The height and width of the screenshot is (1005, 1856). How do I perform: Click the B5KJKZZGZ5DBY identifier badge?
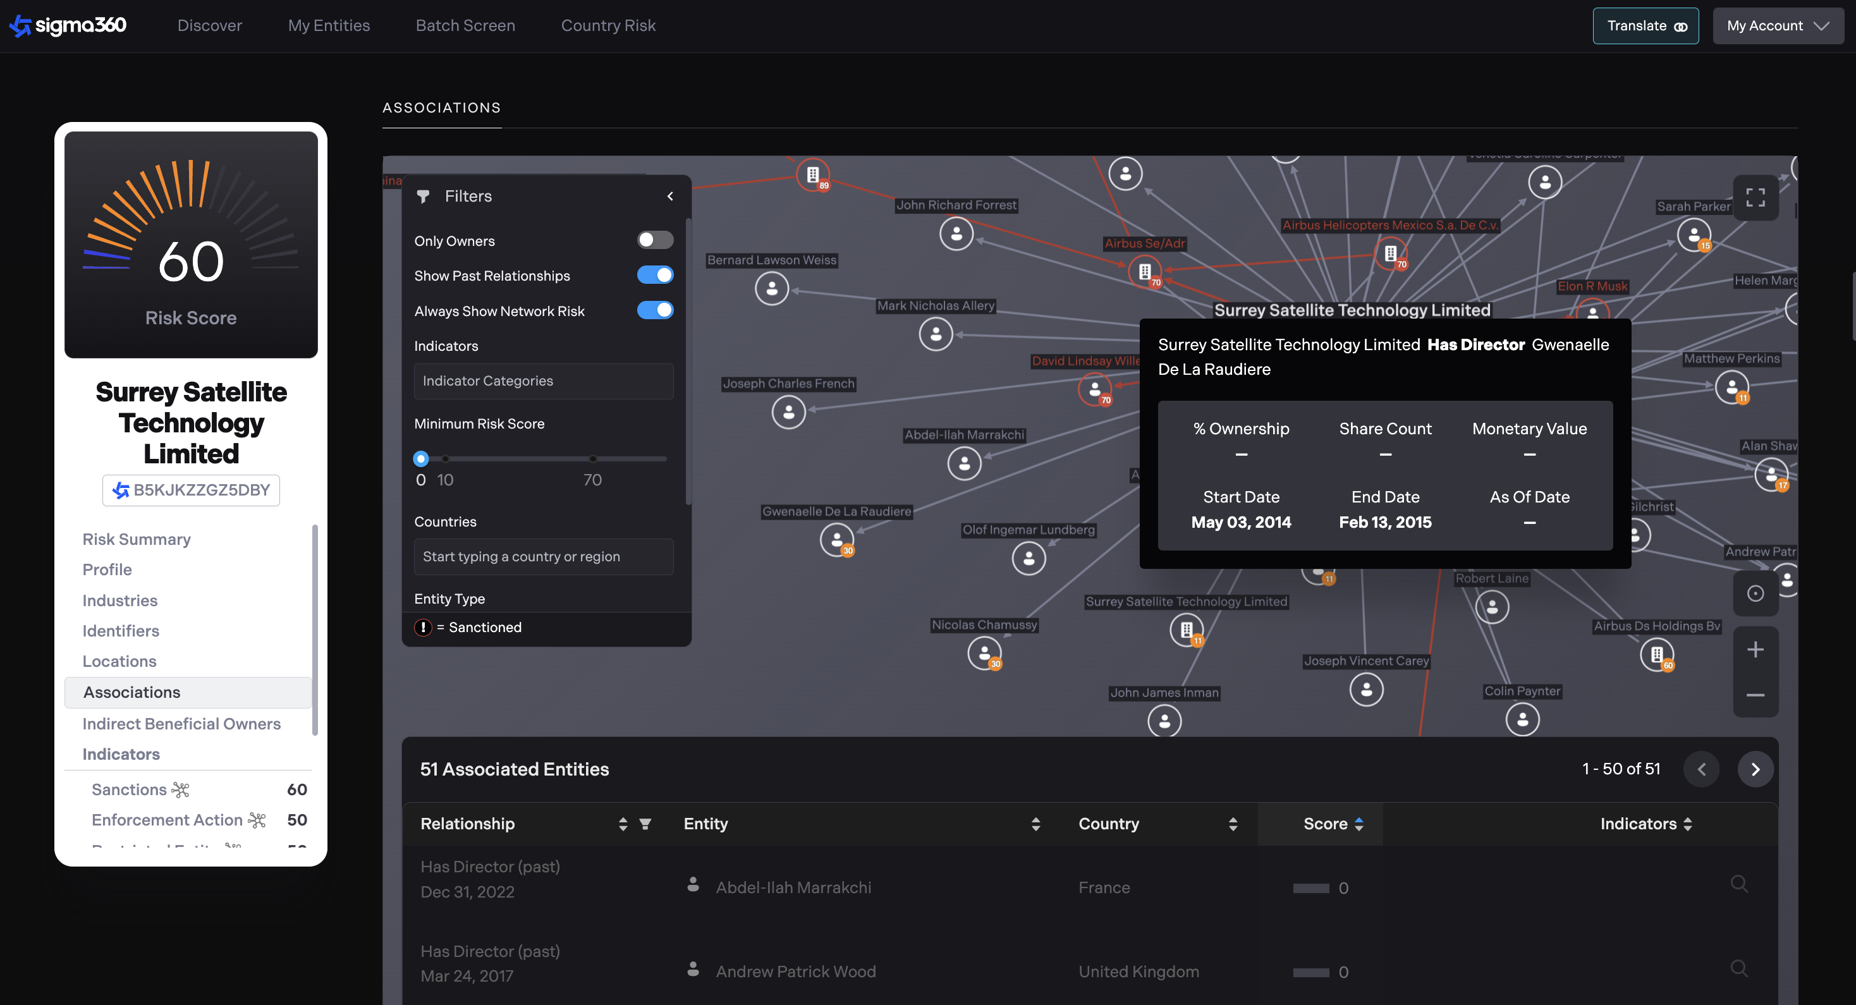(x=191, y=490)
